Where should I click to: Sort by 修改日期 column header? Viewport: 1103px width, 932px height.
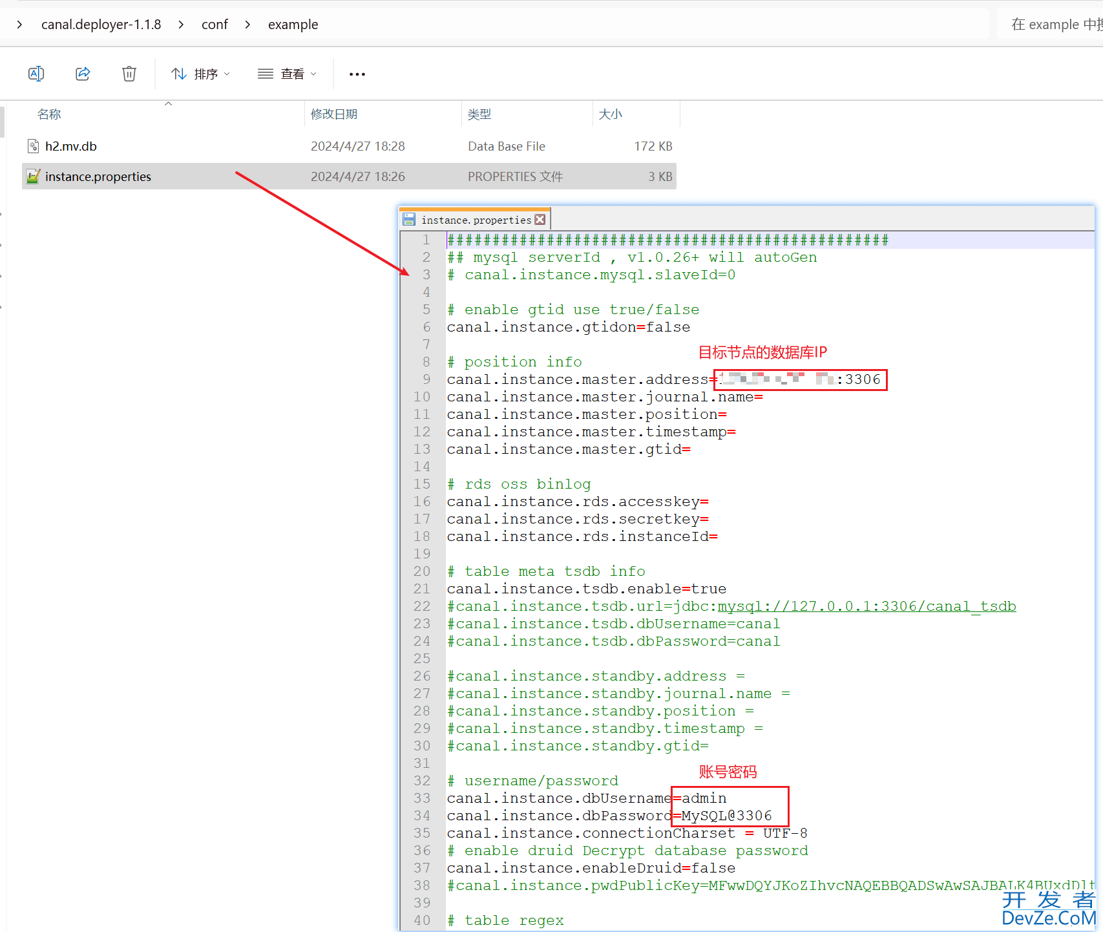[x=334, y=114]
